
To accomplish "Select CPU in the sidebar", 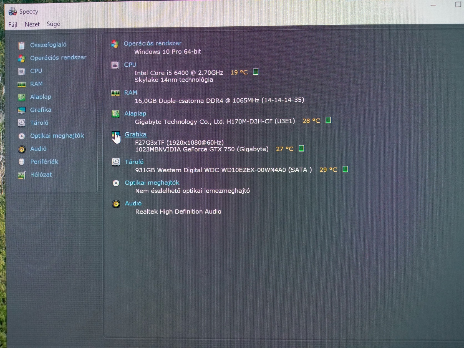I will (36, 71).
